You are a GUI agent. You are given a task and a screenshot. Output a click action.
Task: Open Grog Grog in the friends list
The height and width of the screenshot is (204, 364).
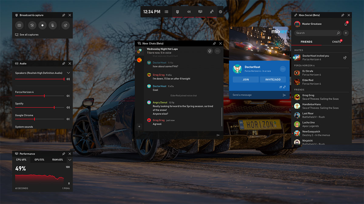[x=322, y=97]
